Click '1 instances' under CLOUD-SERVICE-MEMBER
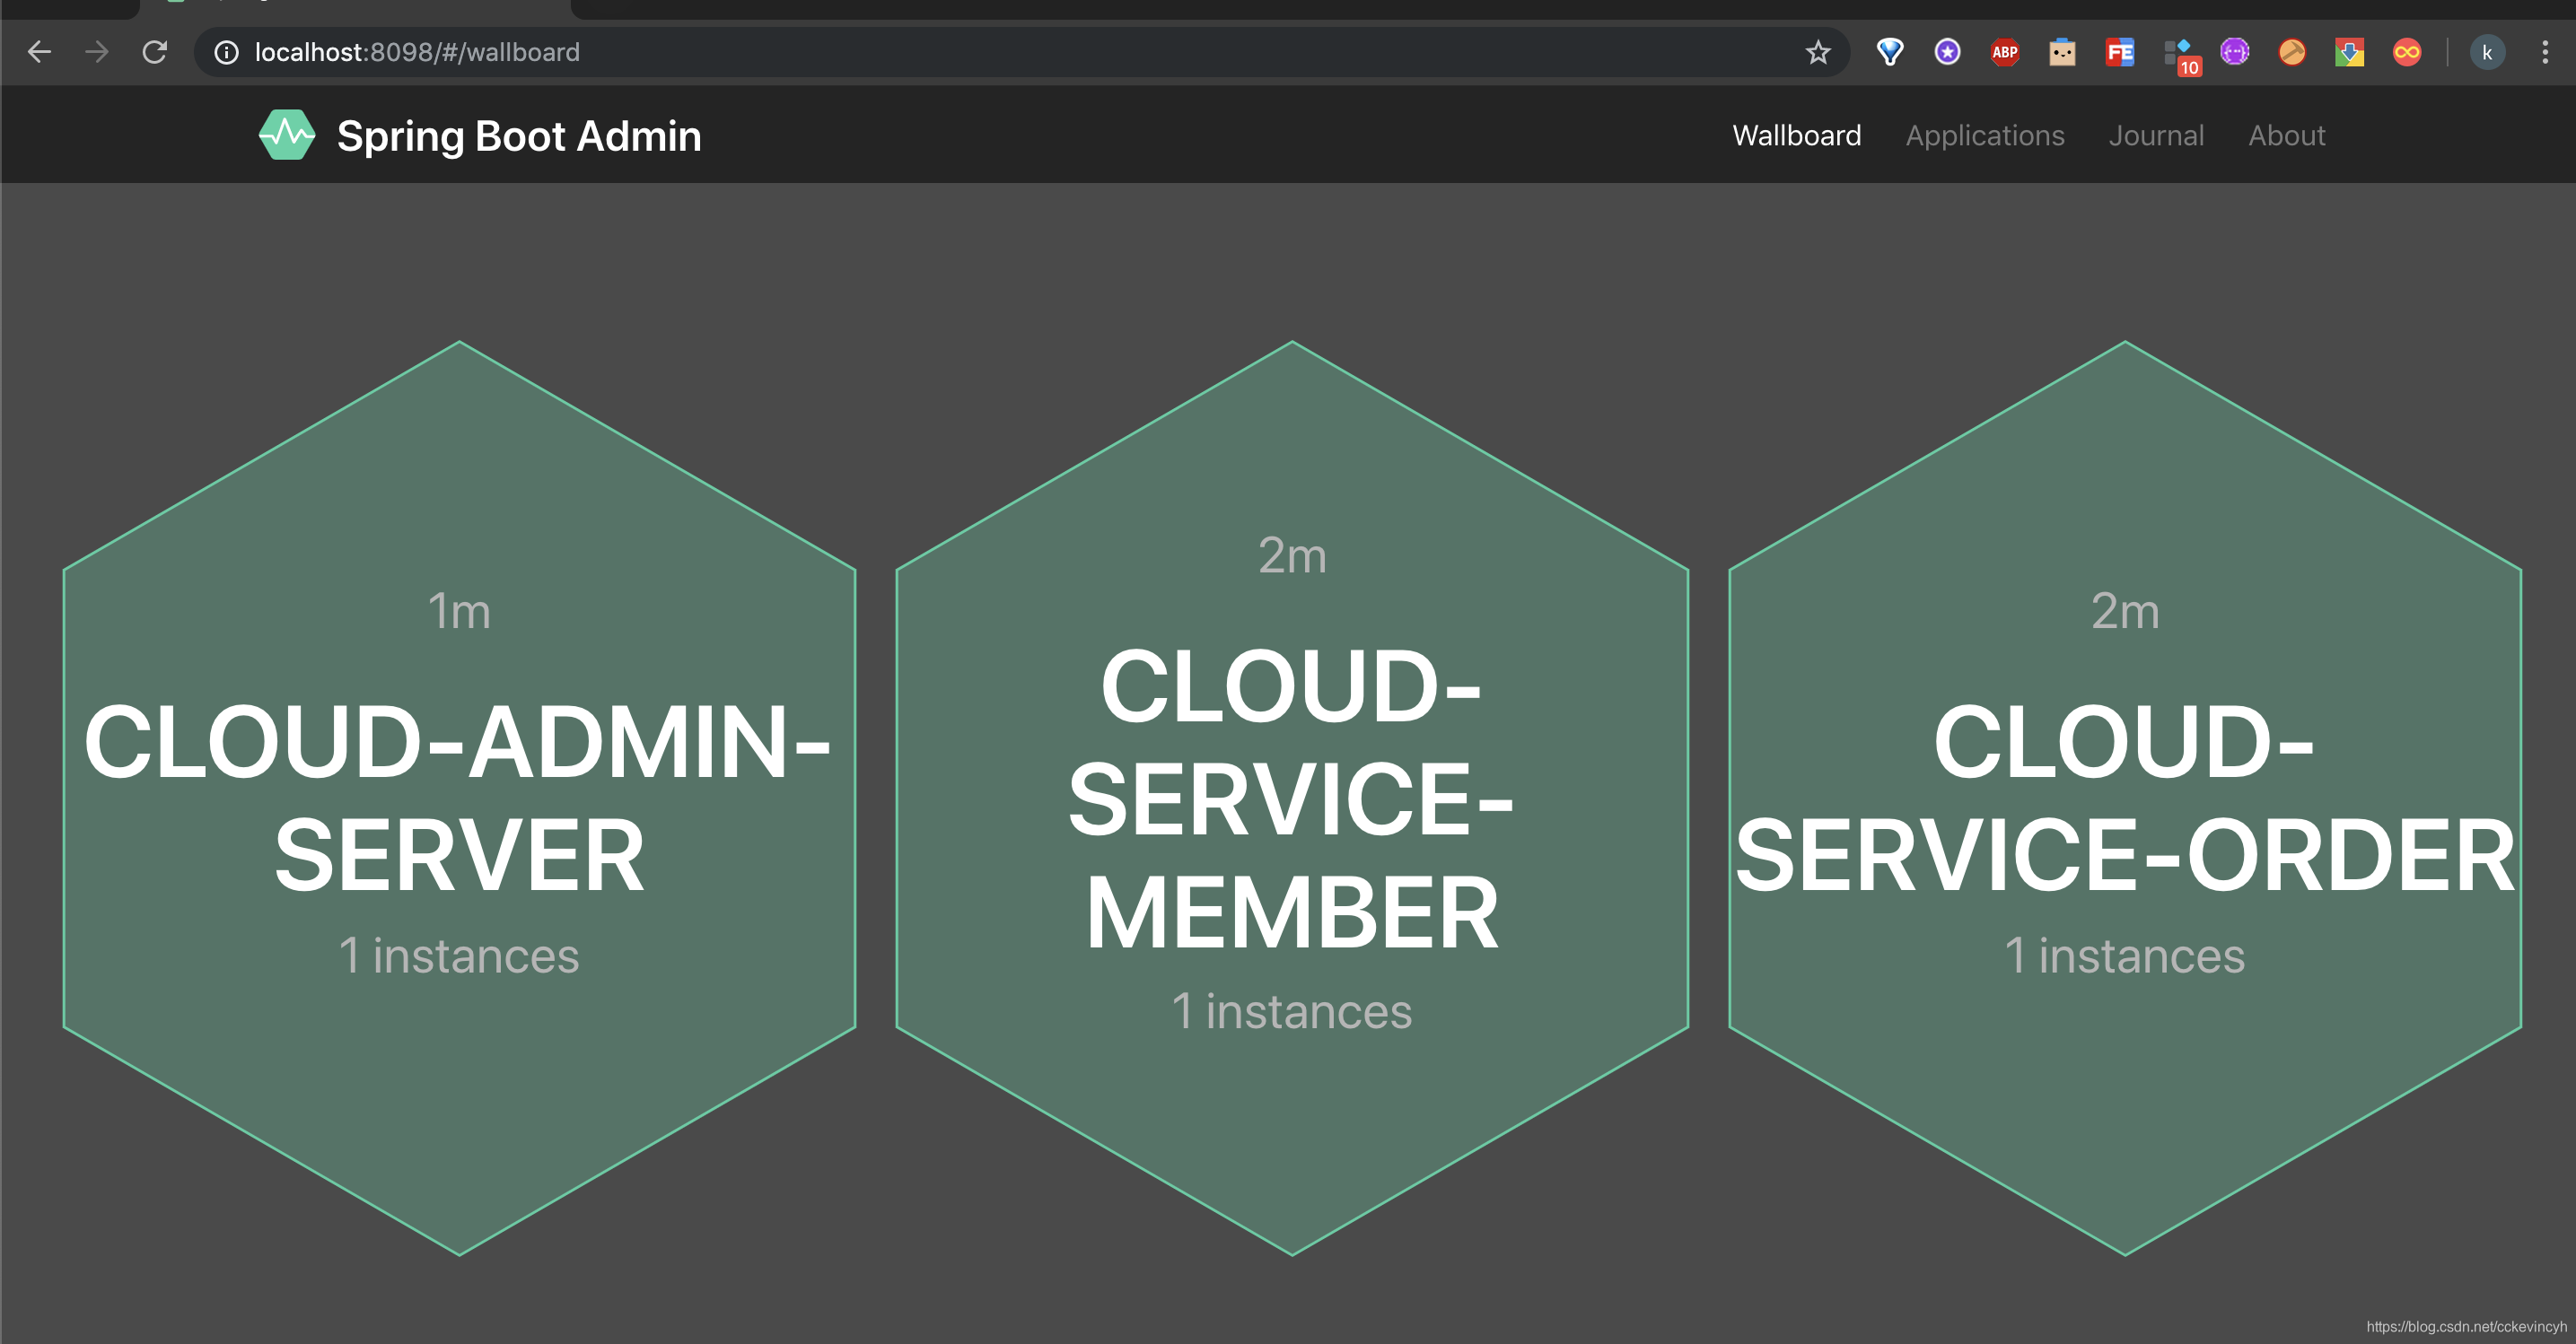 [x=1292, y=1011]
